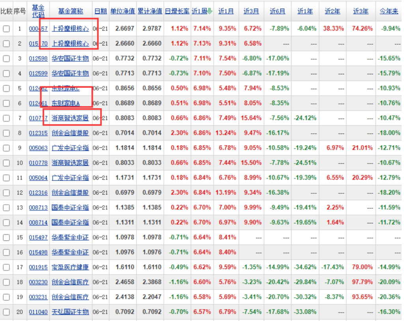Open 广发中证全指 name link for fund 005063
The width and height of the screenshot is (404, 321).
(x=70, y=148)
